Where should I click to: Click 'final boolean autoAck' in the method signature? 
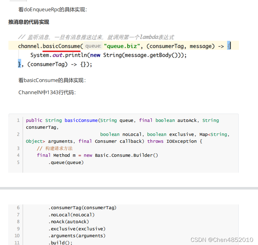point(168,120)
